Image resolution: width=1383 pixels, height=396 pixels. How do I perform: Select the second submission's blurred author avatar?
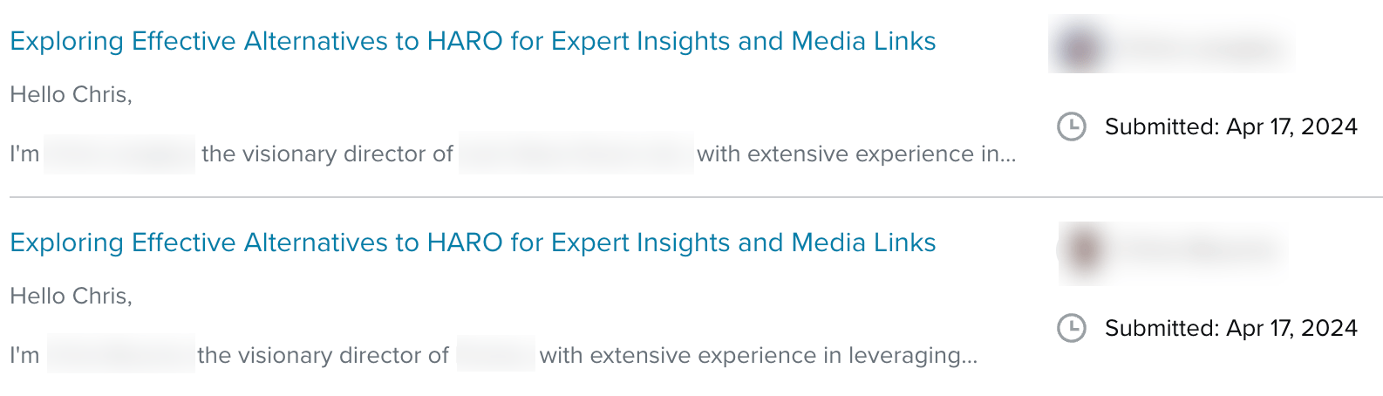pos(1082,250)
